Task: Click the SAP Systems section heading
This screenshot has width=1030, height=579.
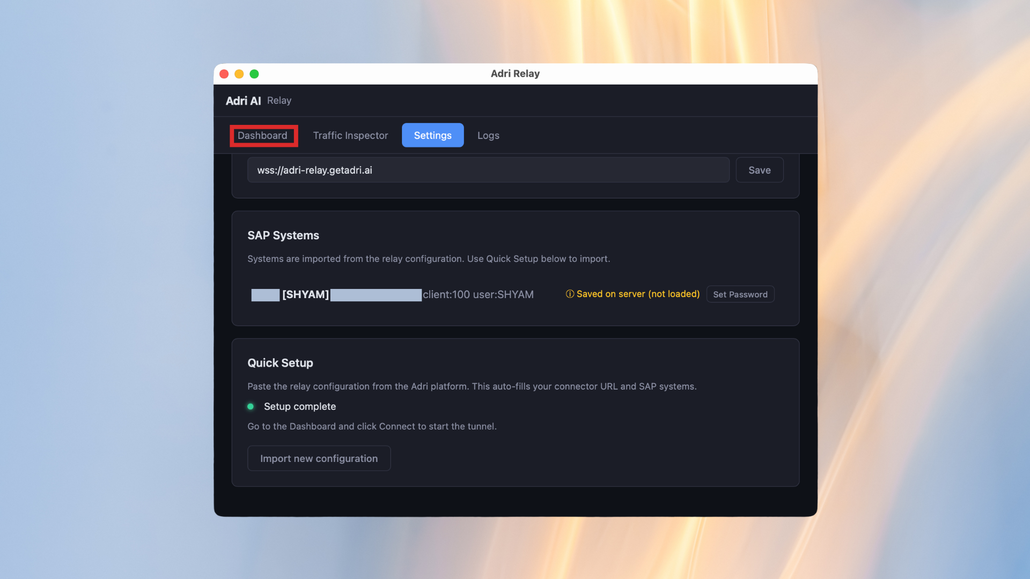Action: (x=283, y=235)
